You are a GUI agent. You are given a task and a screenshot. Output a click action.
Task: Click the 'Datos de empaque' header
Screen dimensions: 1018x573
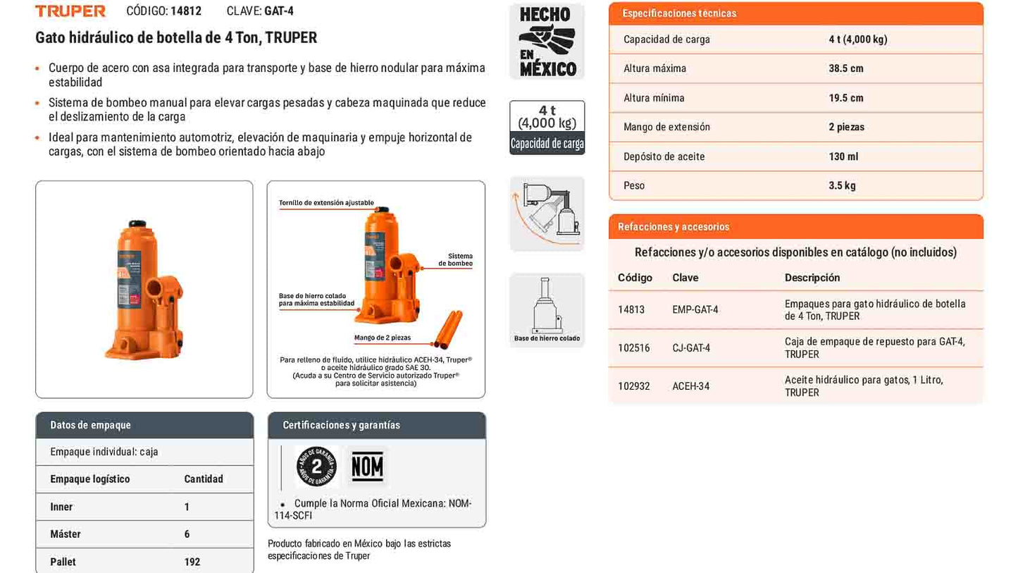144,426
